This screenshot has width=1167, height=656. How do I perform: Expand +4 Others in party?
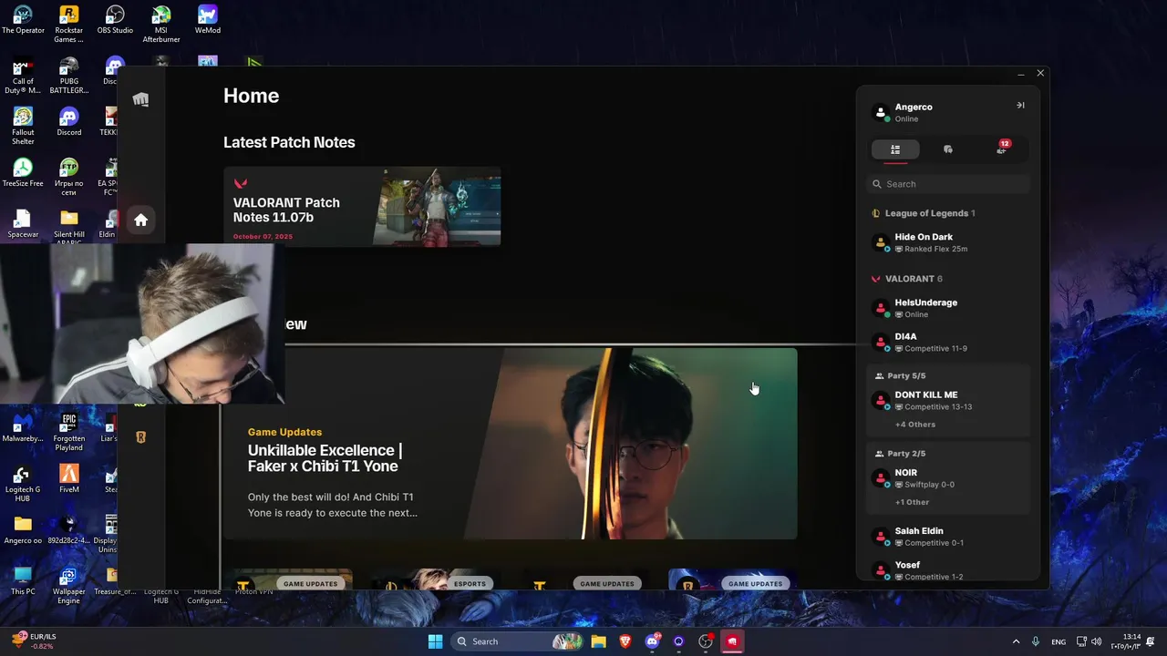pyautogui.click(x=915, y=425)
